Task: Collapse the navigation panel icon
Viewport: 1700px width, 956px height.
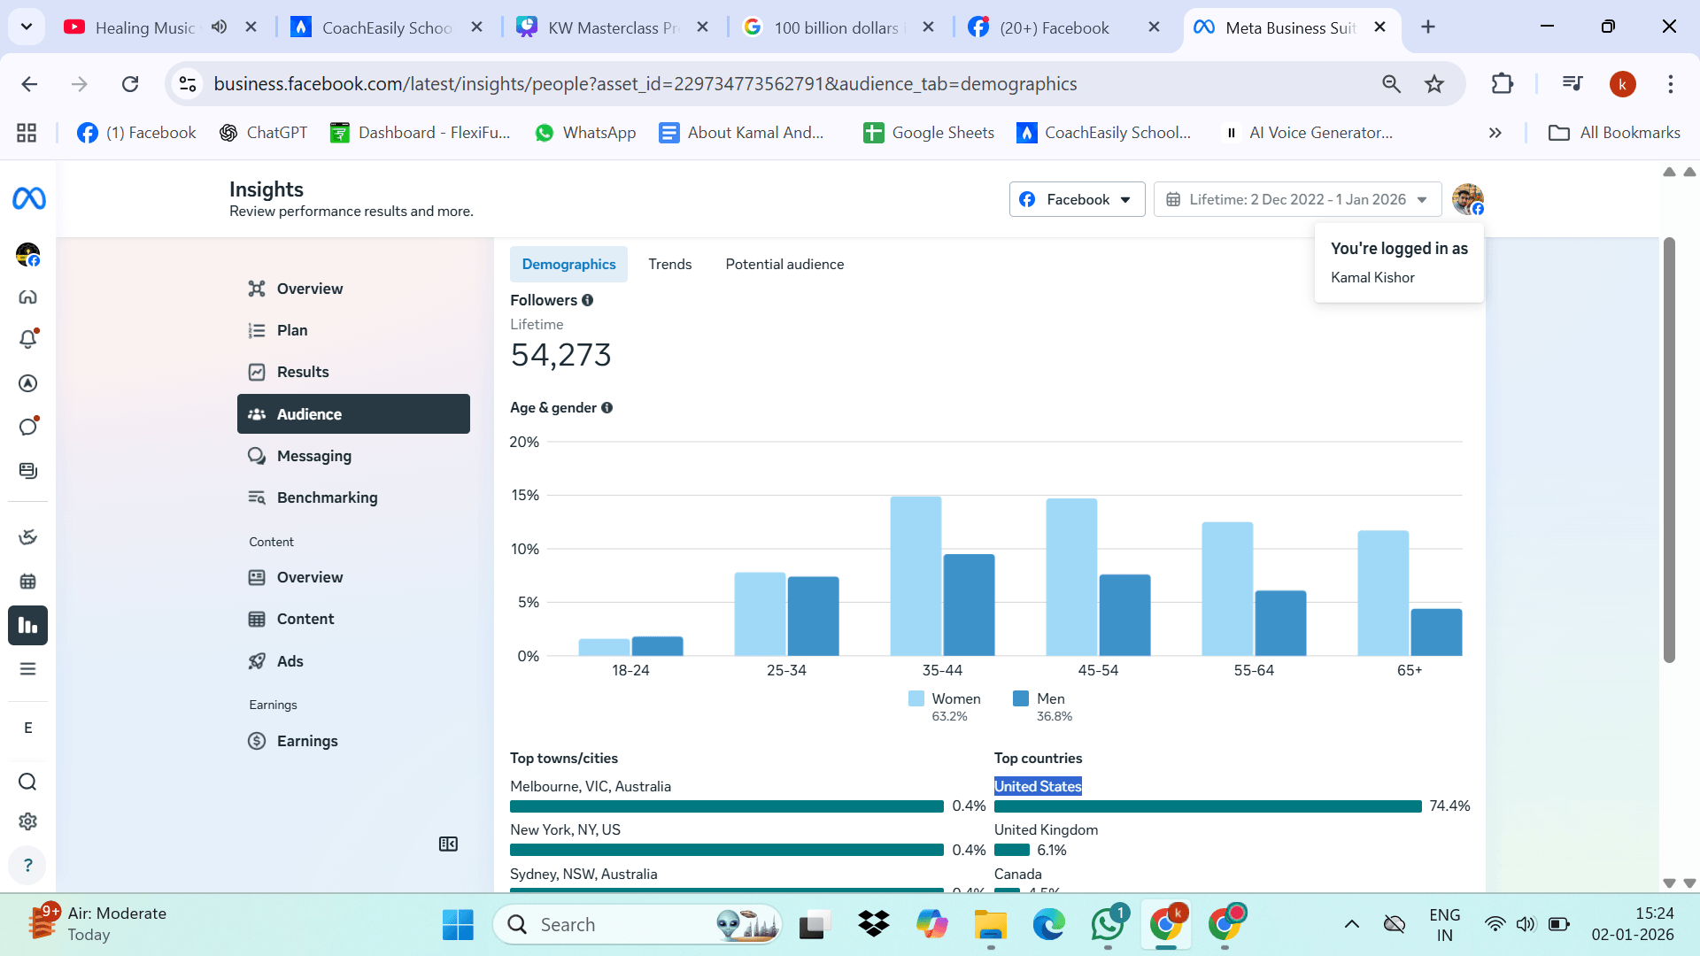Action: coord(448,844)
